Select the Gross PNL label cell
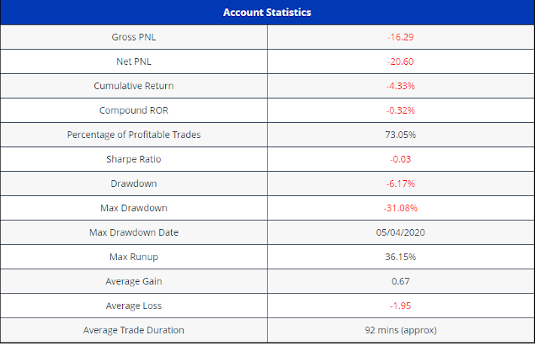Image resolution: width=539 pixels, height=346 pixels. (134, 38)
